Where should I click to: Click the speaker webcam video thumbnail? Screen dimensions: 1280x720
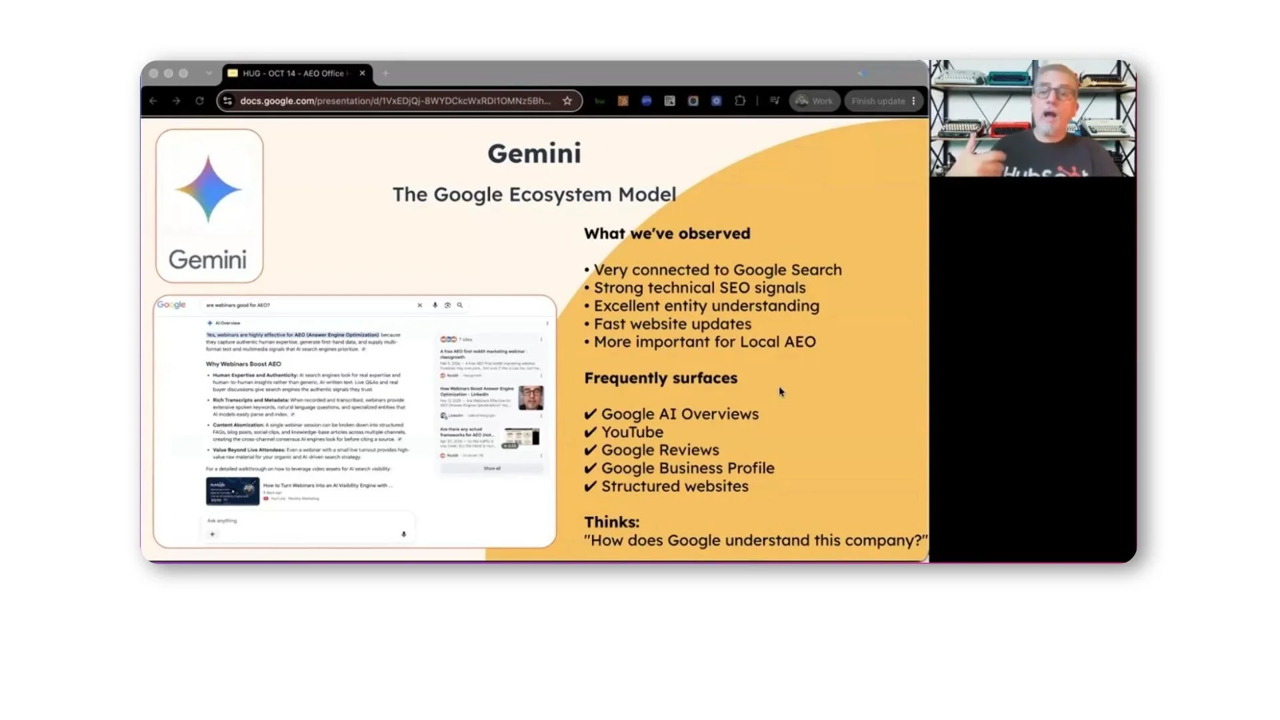1033,119
